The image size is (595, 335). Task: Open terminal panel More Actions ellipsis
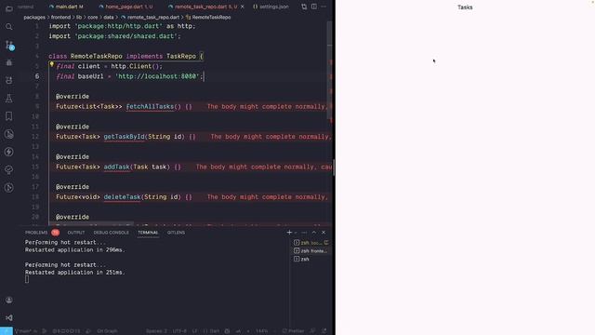(304, 232)
